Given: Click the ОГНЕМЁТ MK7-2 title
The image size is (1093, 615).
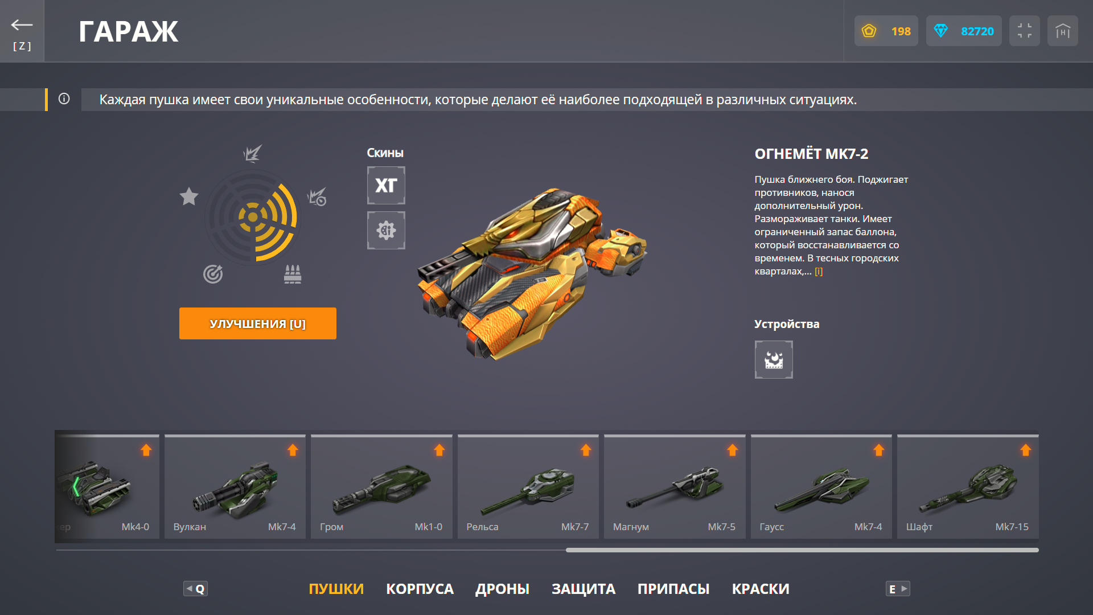Looking at the screenshot, I should click(811, 154).
